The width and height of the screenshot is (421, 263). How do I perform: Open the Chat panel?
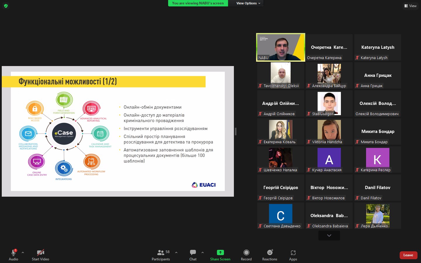click(x=193, y=252)
